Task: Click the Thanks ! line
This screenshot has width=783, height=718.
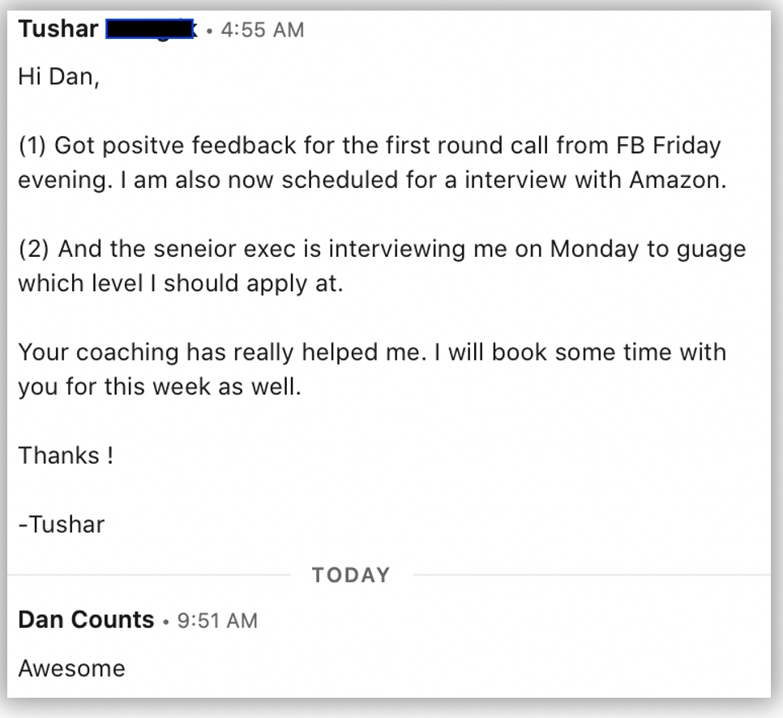Action: pos(66,455)
